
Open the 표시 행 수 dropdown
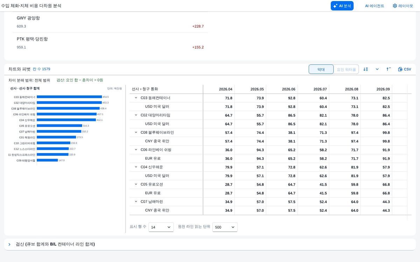161,227
